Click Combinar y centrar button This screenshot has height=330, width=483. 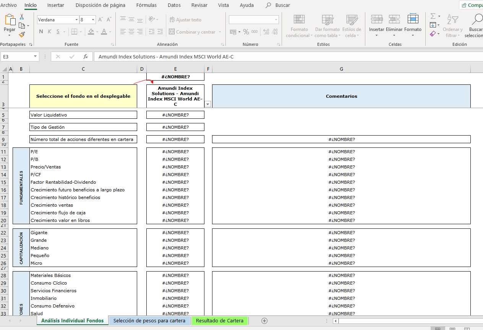192,32
